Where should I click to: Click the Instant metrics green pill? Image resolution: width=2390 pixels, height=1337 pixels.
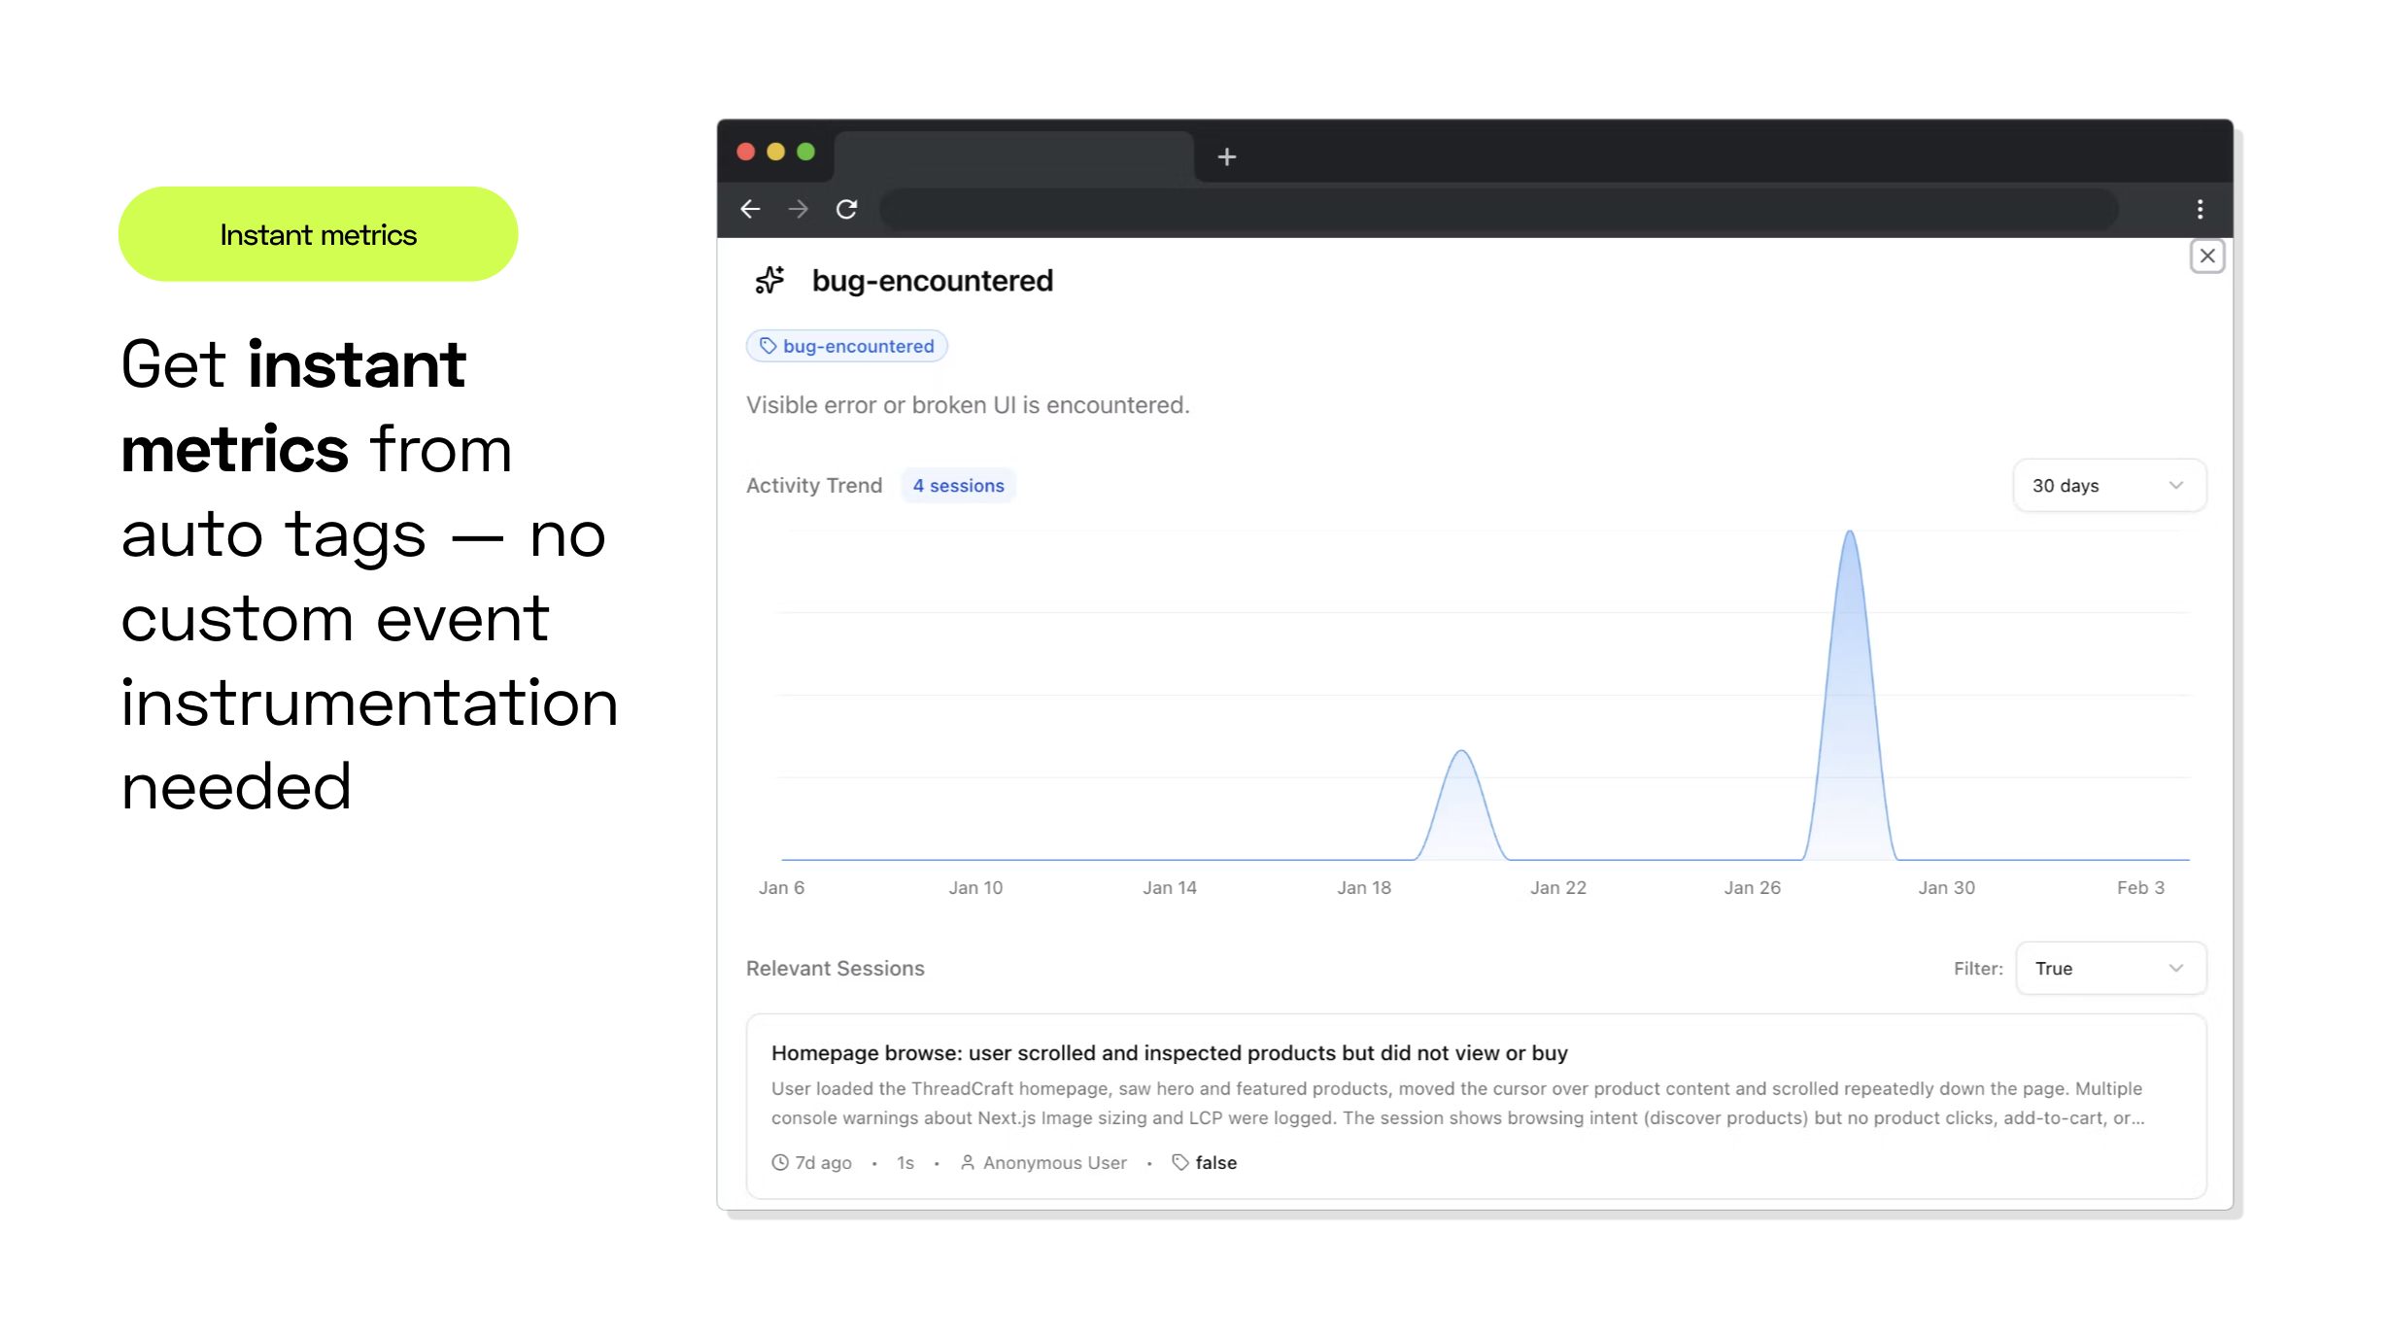318,234
